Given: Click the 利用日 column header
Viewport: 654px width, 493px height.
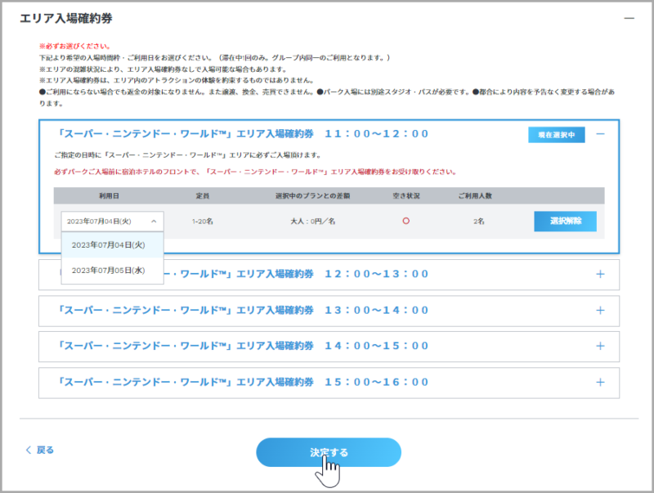Looking at the screenshot, I should (x=109, y=195).
